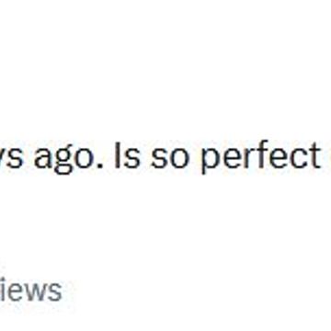This screenshot has height=331, width=331.
Task: Click the trailing "s" of "views"
Action: 53,292
